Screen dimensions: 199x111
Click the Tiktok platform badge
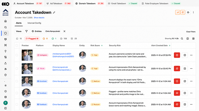pyautogui.click(x=41, y=68)
